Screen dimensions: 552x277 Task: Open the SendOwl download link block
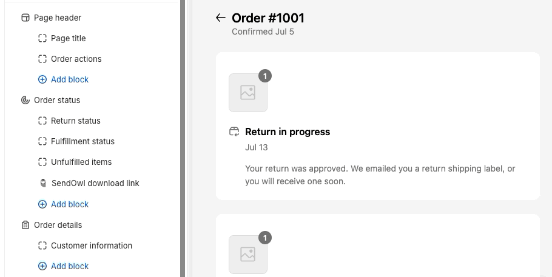(x=95, y=183)
